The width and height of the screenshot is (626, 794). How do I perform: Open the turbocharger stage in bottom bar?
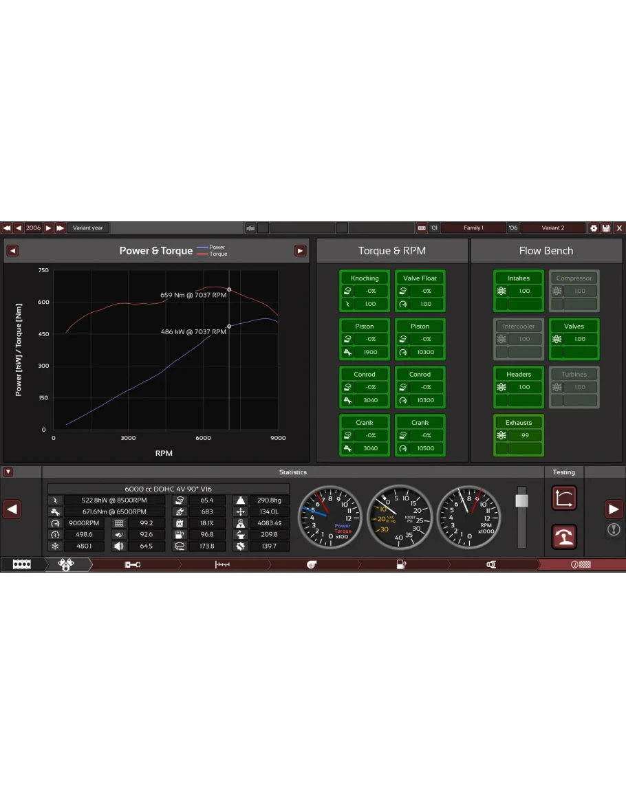(312, 564)
